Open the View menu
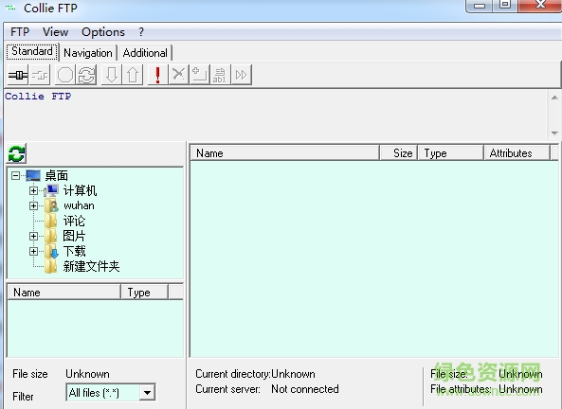 tap(56, 32)
